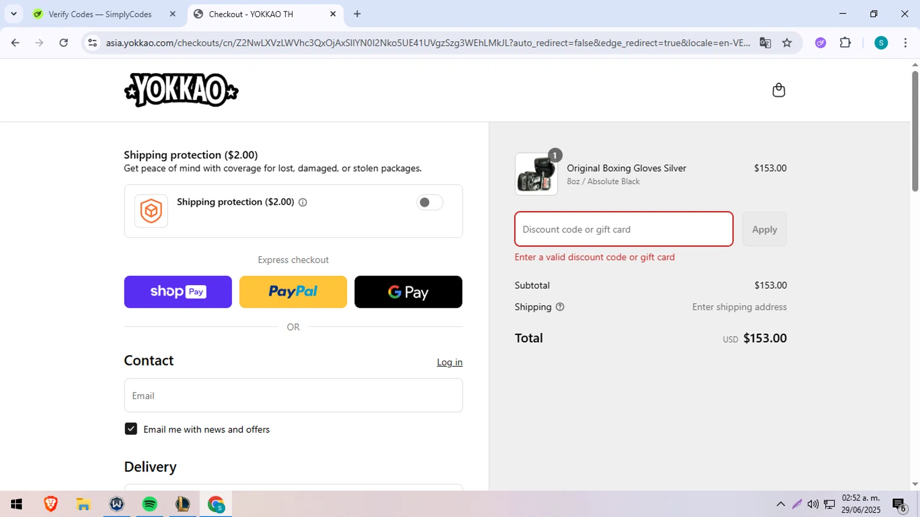The image size is (920, 517).
Task: Click the shipping protection info icon
Action: click(302, 202)
